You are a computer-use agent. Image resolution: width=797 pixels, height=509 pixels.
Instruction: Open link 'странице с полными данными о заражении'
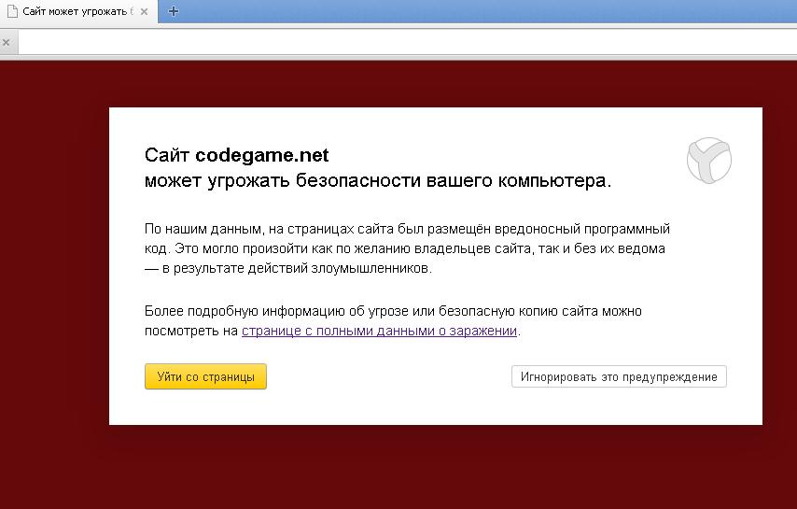click(379, 331)
